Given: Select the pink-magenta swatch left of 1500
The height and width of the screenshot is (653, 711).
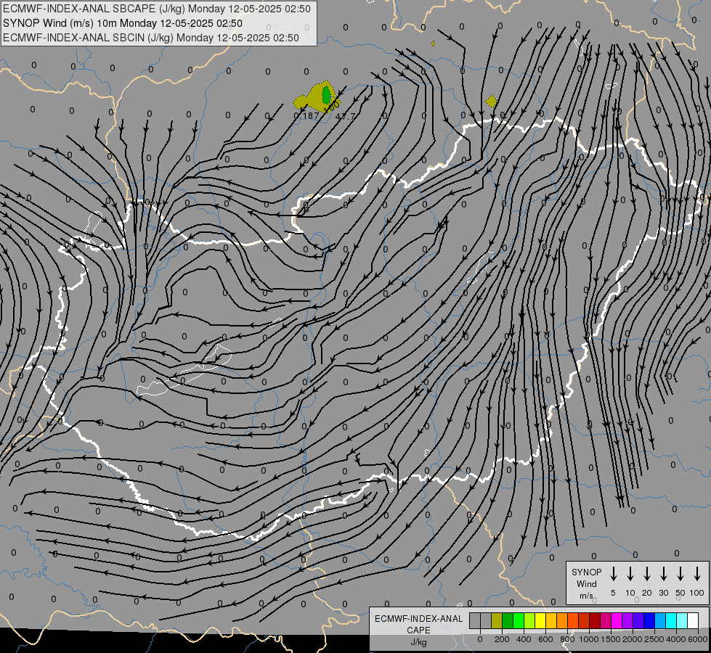Looking at the screenshot, I should coord(606,620).
